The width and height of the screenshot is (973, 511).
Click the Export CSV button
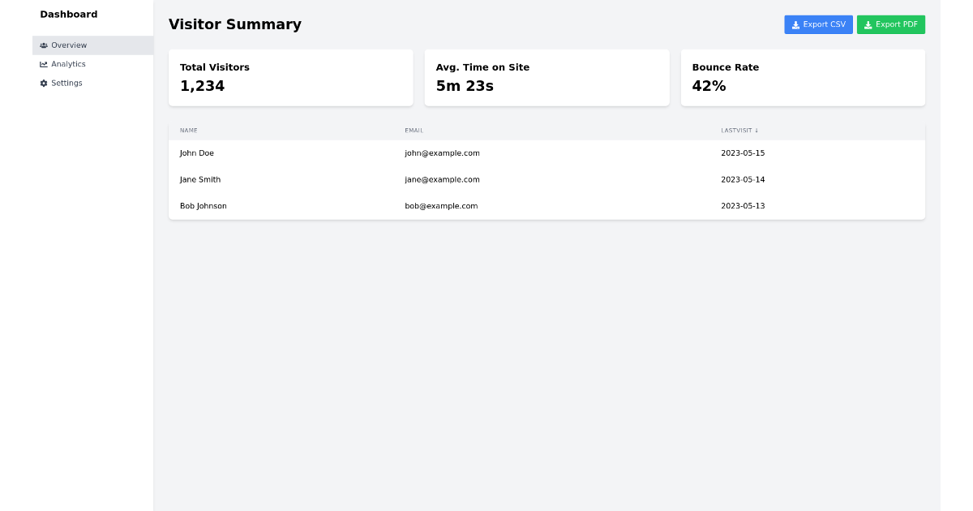pos(818,24)
